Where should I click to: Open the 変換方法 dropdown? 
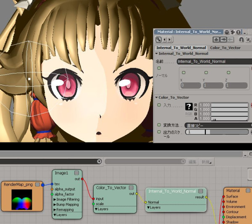218,125
